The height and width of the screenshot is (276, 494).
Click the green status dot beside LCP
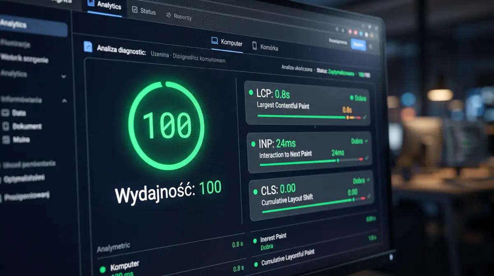pyautogui.click(x=251, y=93)
